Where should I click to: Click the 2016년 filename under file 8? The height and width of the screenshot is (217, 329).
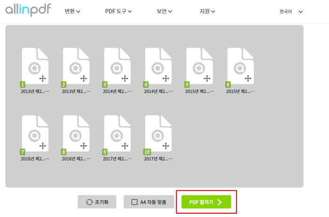pyautogui.click(x=76, y=159)
